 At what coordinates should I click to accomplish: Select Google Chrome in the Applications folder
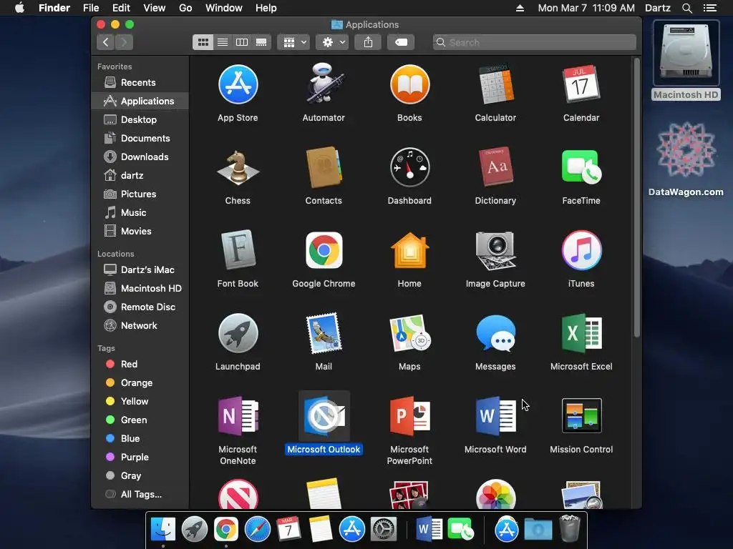point(324,250)
